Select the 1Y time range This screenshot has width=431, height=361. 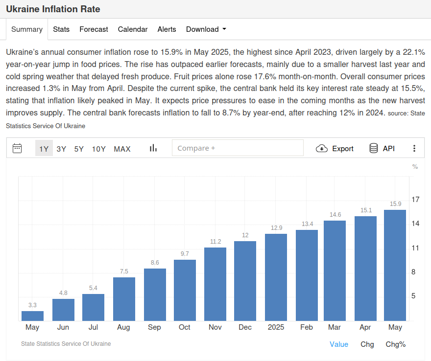click(44, 149)
